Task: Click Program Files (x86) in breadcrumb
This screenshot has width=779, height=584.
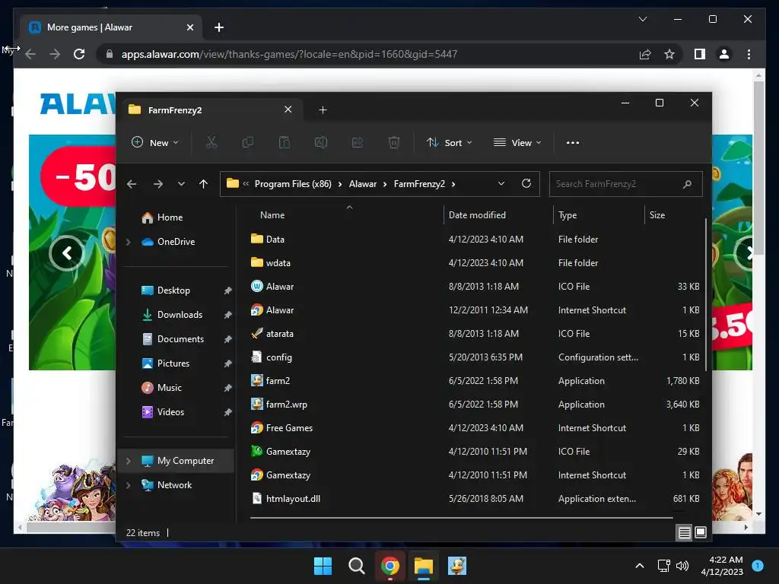Action: coord(293,184)
